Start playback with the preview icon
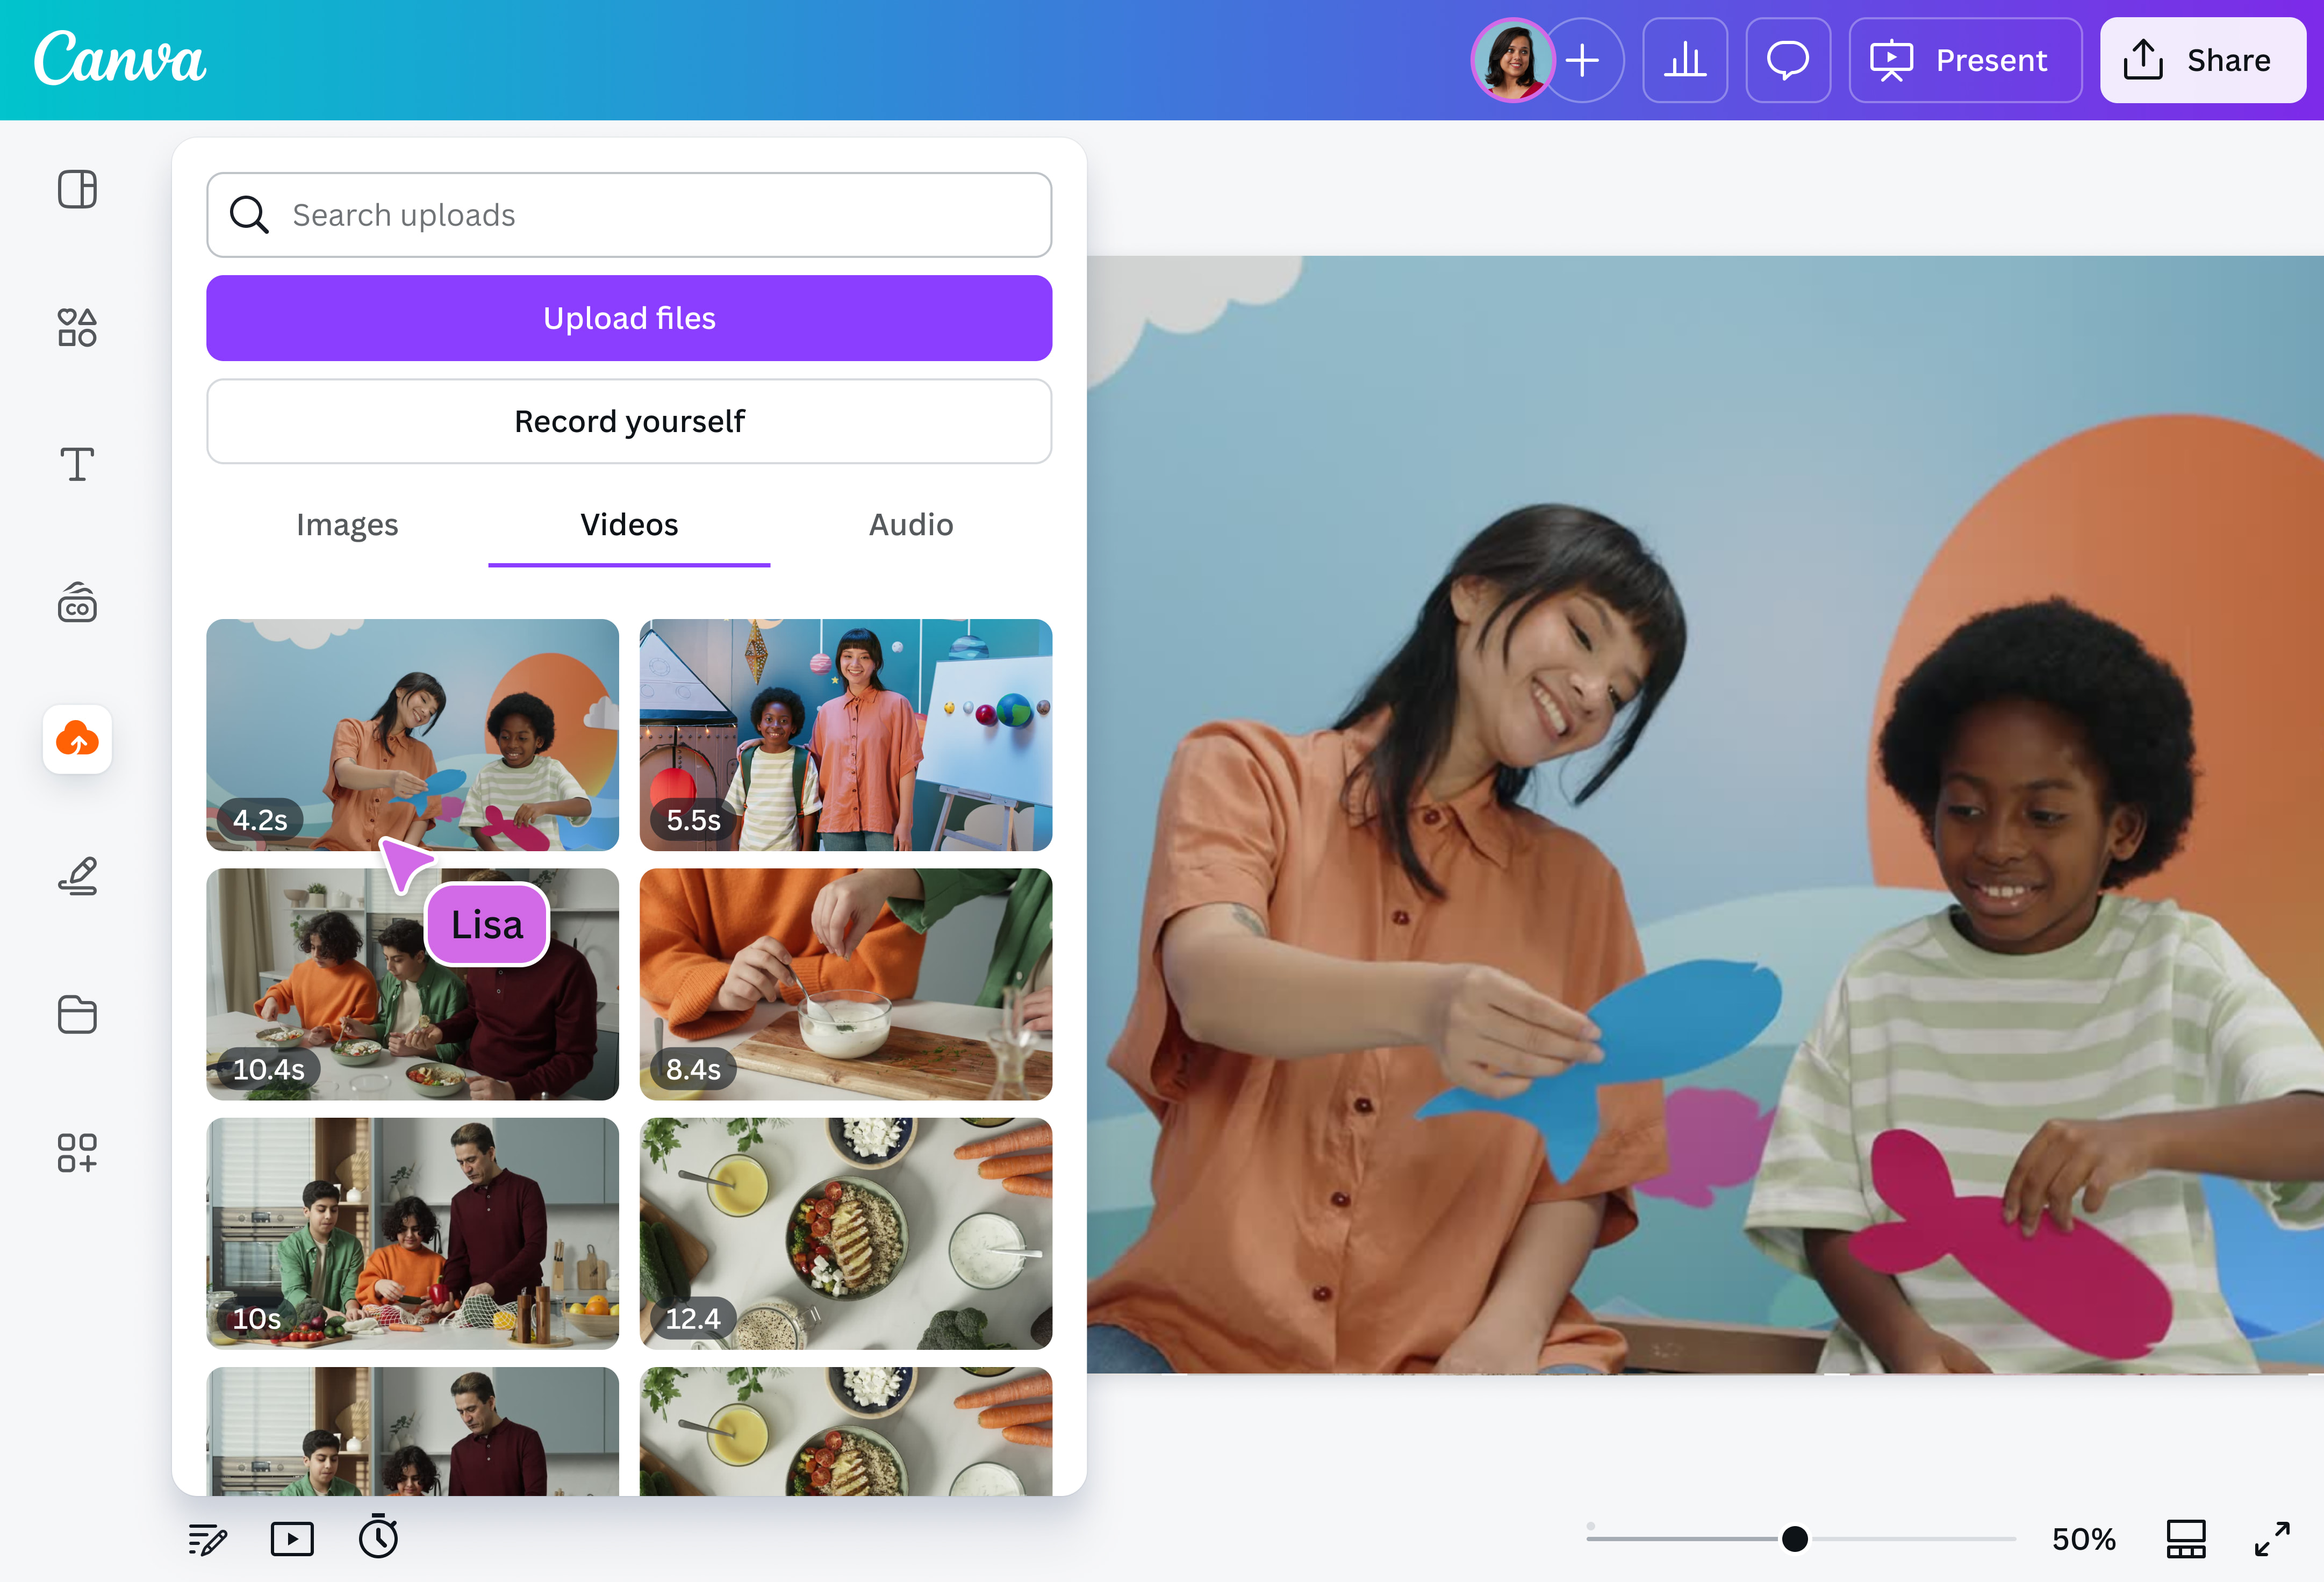The height and width of the screenshot is (1582, 2324). pyautogui.click(x=291, y=1539)
